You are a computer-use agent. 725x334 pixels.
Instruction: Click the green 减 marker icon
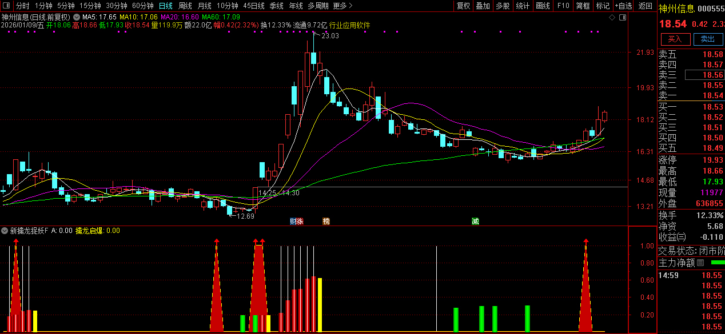[x=475, y=221]
